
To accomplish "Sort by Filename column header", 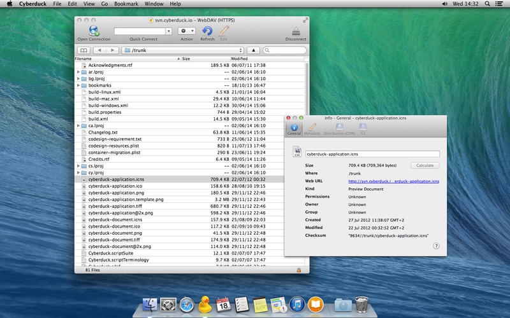I will pyautogui.click(x=127, y=59).
